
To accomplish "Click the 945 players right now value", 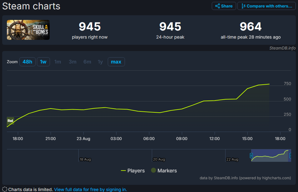I will [x=90, y=26].
